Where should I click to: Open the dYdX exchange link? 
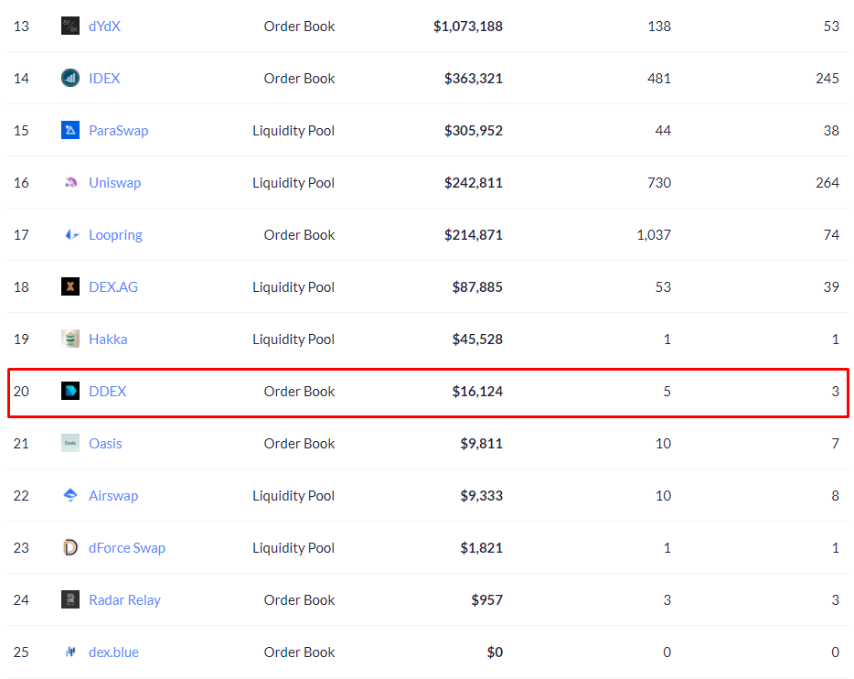[104, 26]
